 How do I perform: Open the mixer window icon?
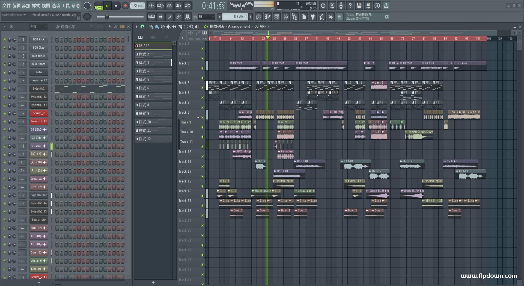click(x=286, y=17)
